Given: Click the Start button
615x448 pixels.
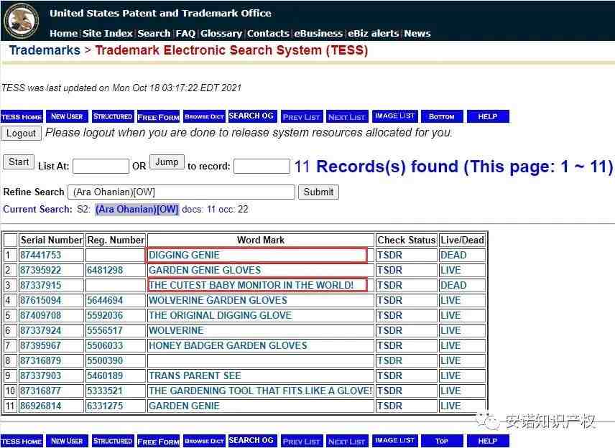Looking at the screenshot, I should (x=19, y=162).
